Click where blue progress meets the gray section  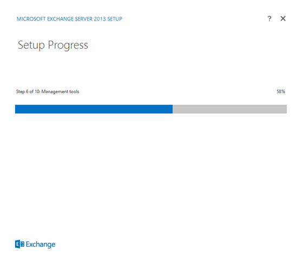point(173,109)
